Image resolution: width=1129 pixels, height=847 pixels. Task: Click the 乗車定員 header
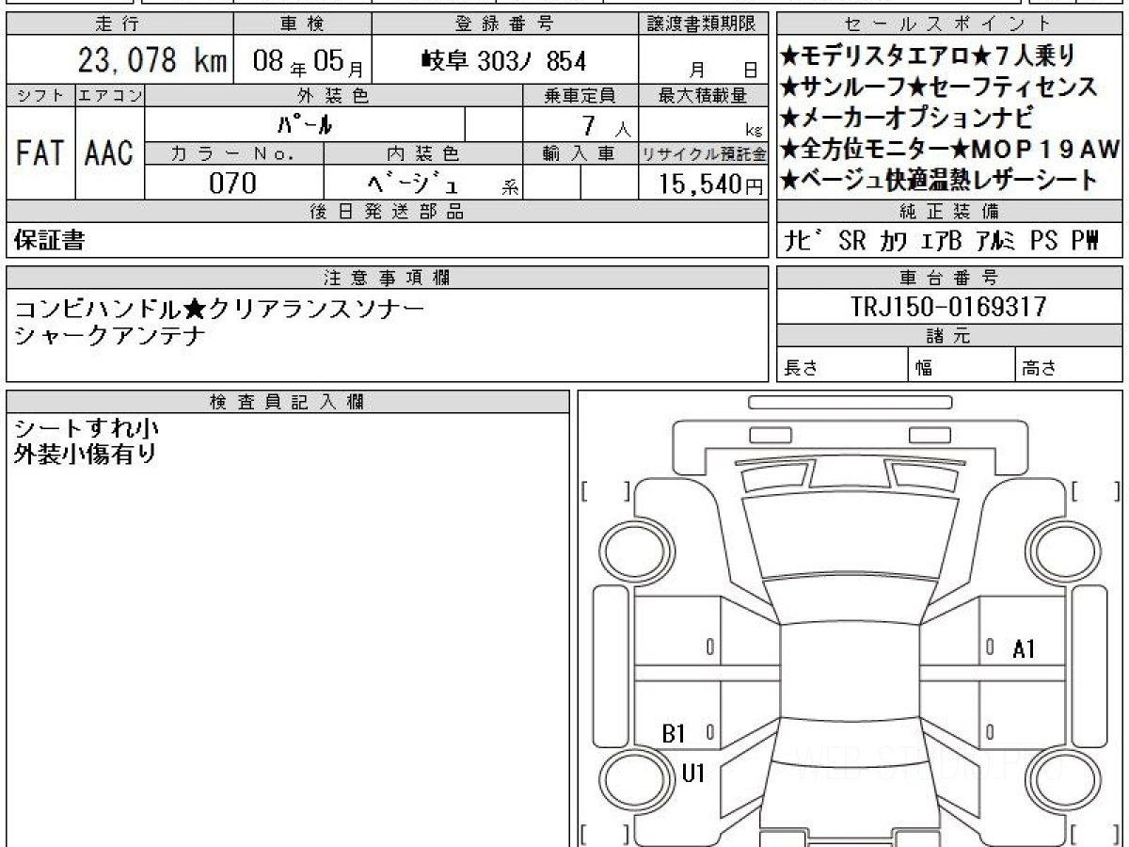(x=580, y=95)
